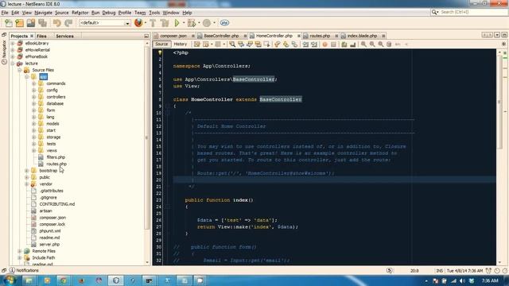This screenshot has height=286, width=509.
Task: Click the lightbulb hint on line 1
Action: click(160, 52)
